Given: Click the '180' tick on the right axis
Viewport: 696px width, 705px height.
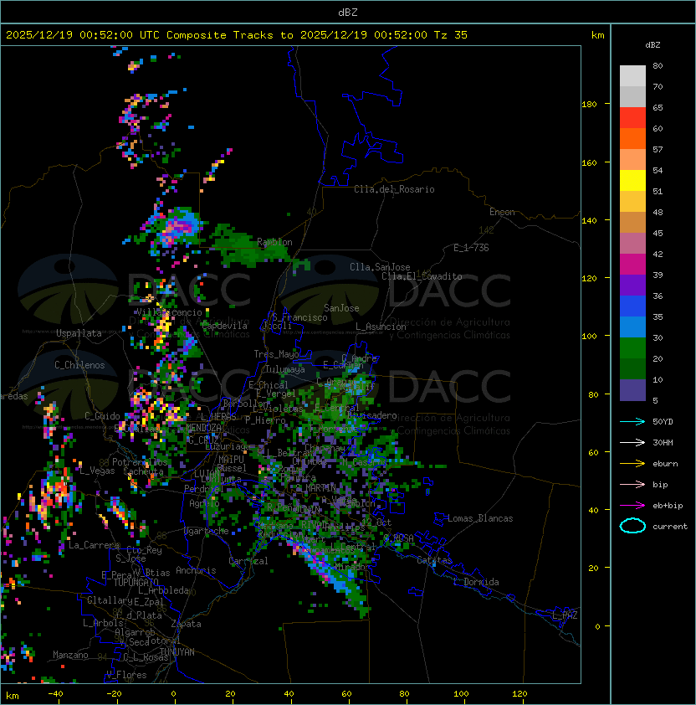Looking at the screenshot, I should (x=589, y=105).
